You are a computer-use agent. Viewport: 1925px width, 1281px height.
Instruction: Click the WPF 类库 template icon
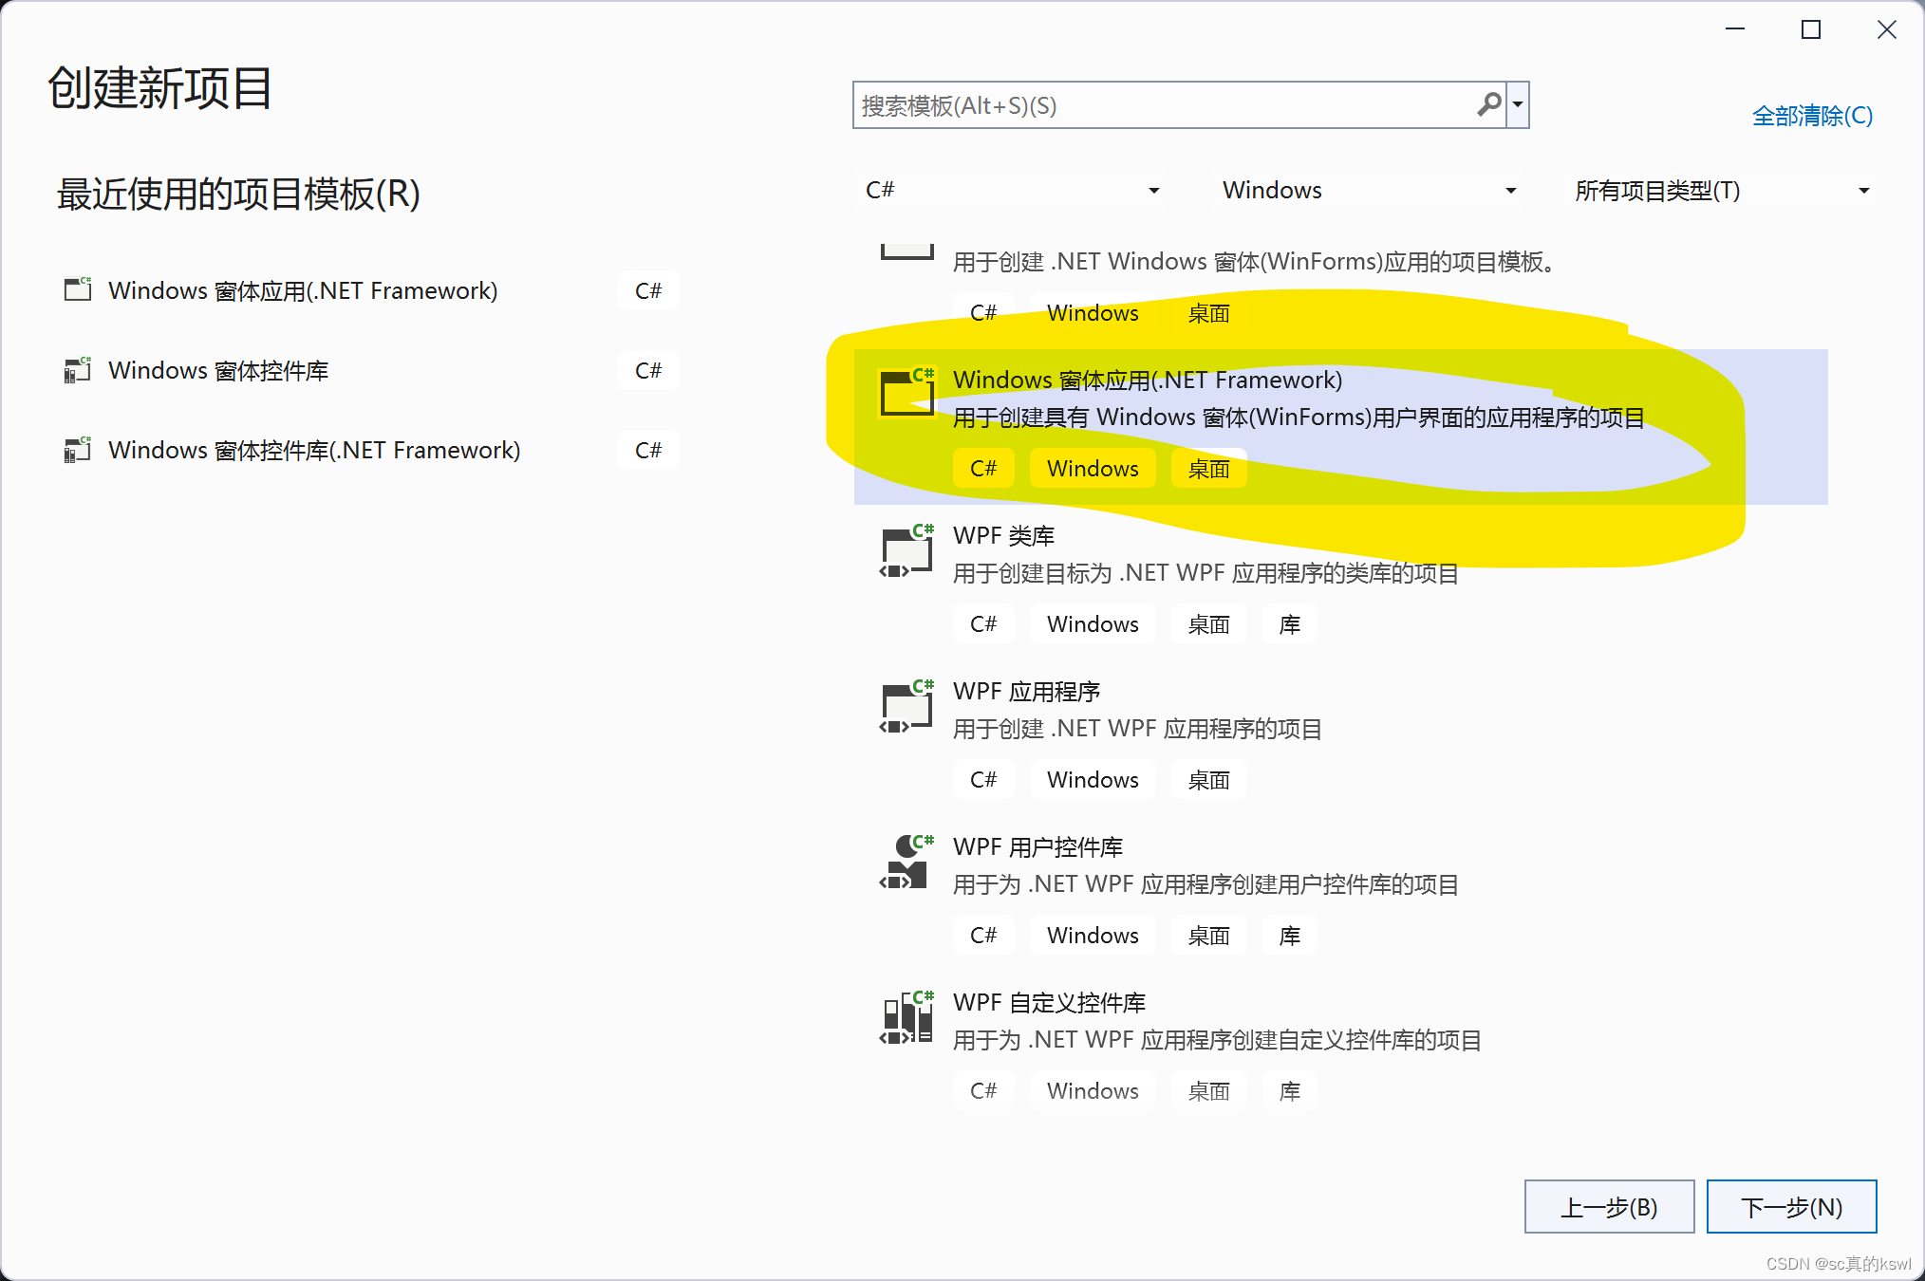[906, 552]
